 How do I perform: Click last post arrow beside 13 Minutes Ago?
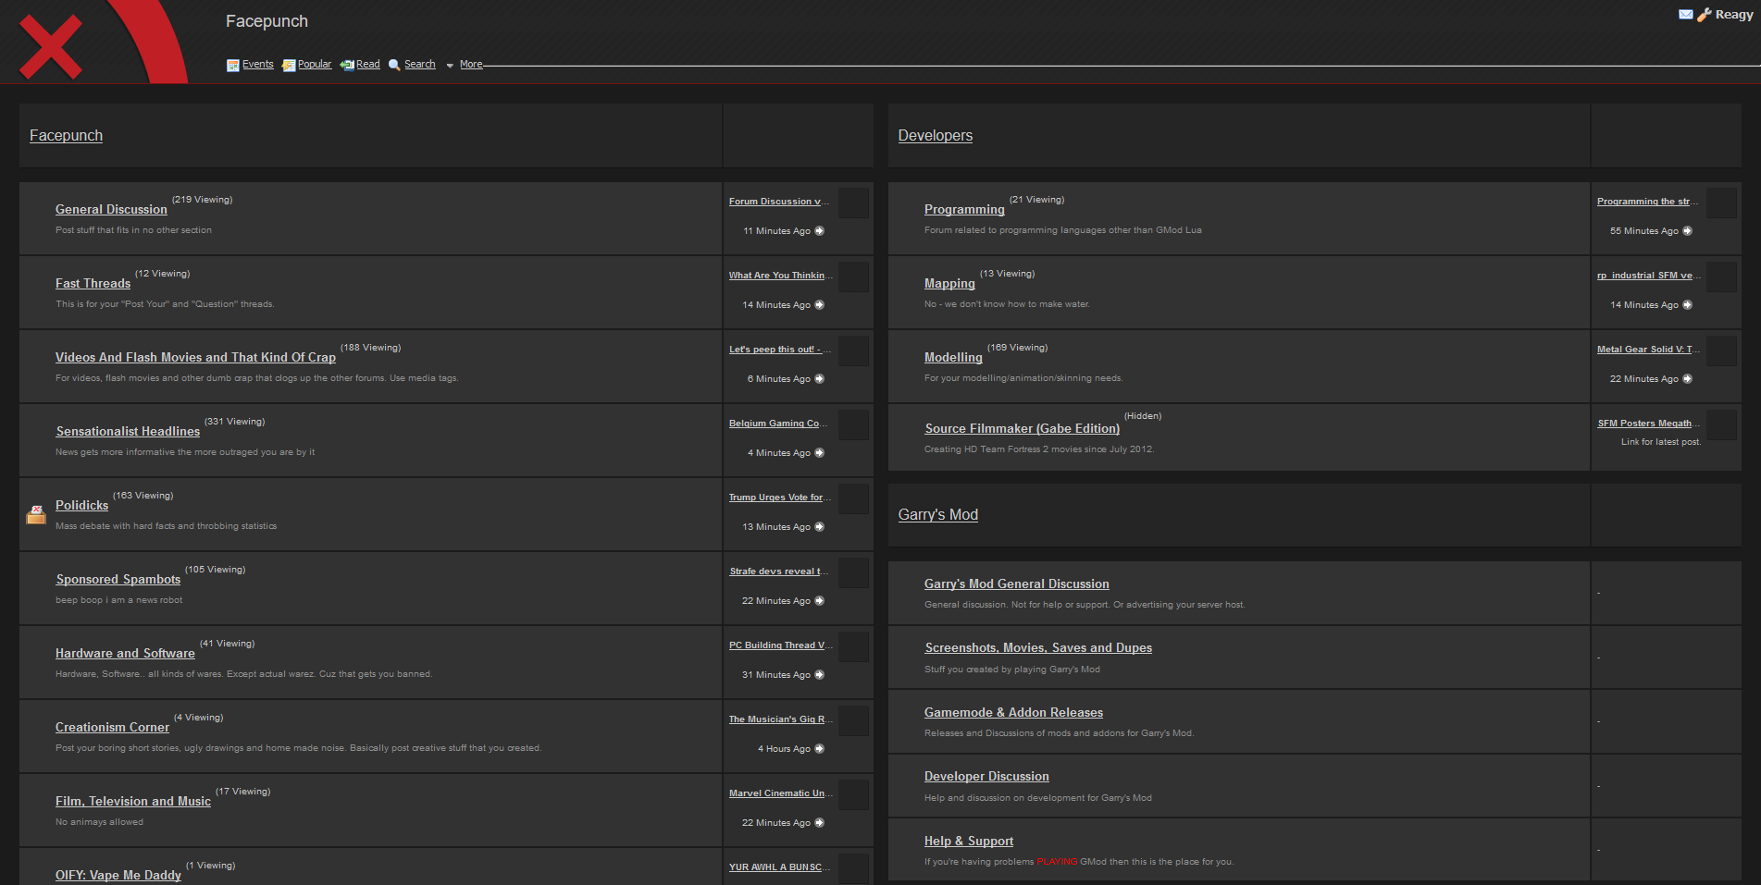coord(819,526)
